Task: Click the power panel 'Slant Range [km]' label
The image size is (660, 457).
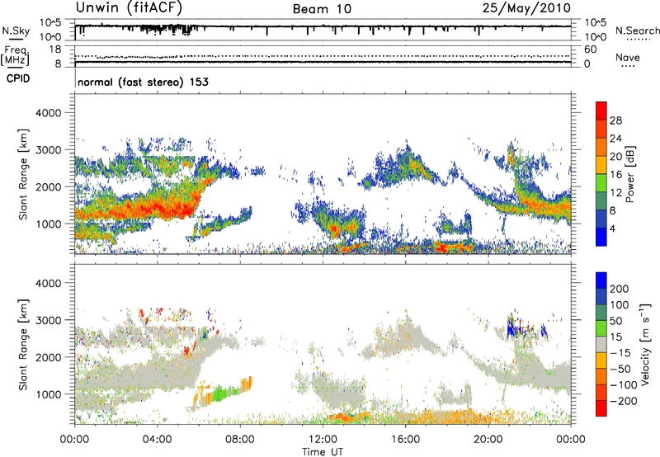Action: (23, 174)
